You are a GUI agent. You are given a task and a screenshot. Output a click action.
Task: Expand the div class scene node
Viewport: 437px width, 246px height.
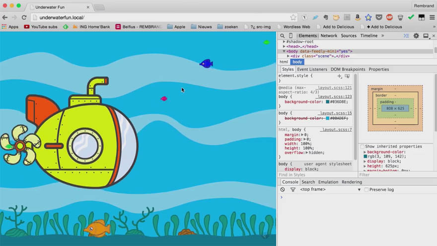pyautogui.click(x=288, y=56)
